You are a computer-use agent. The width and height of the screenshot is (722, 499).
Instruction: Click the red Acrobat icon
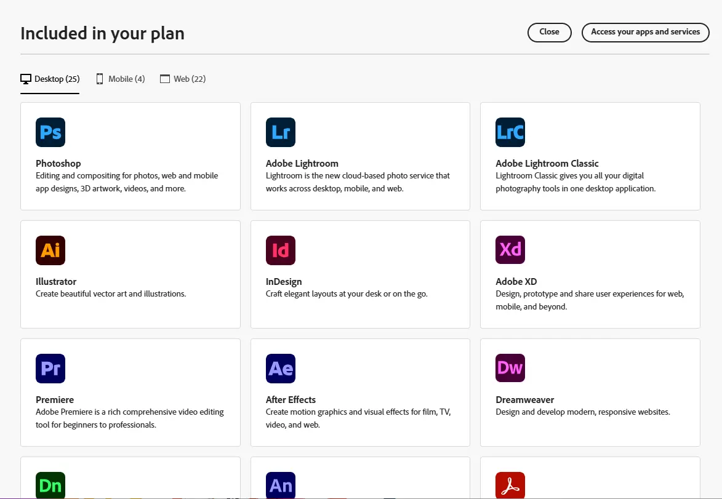[510, 485]
